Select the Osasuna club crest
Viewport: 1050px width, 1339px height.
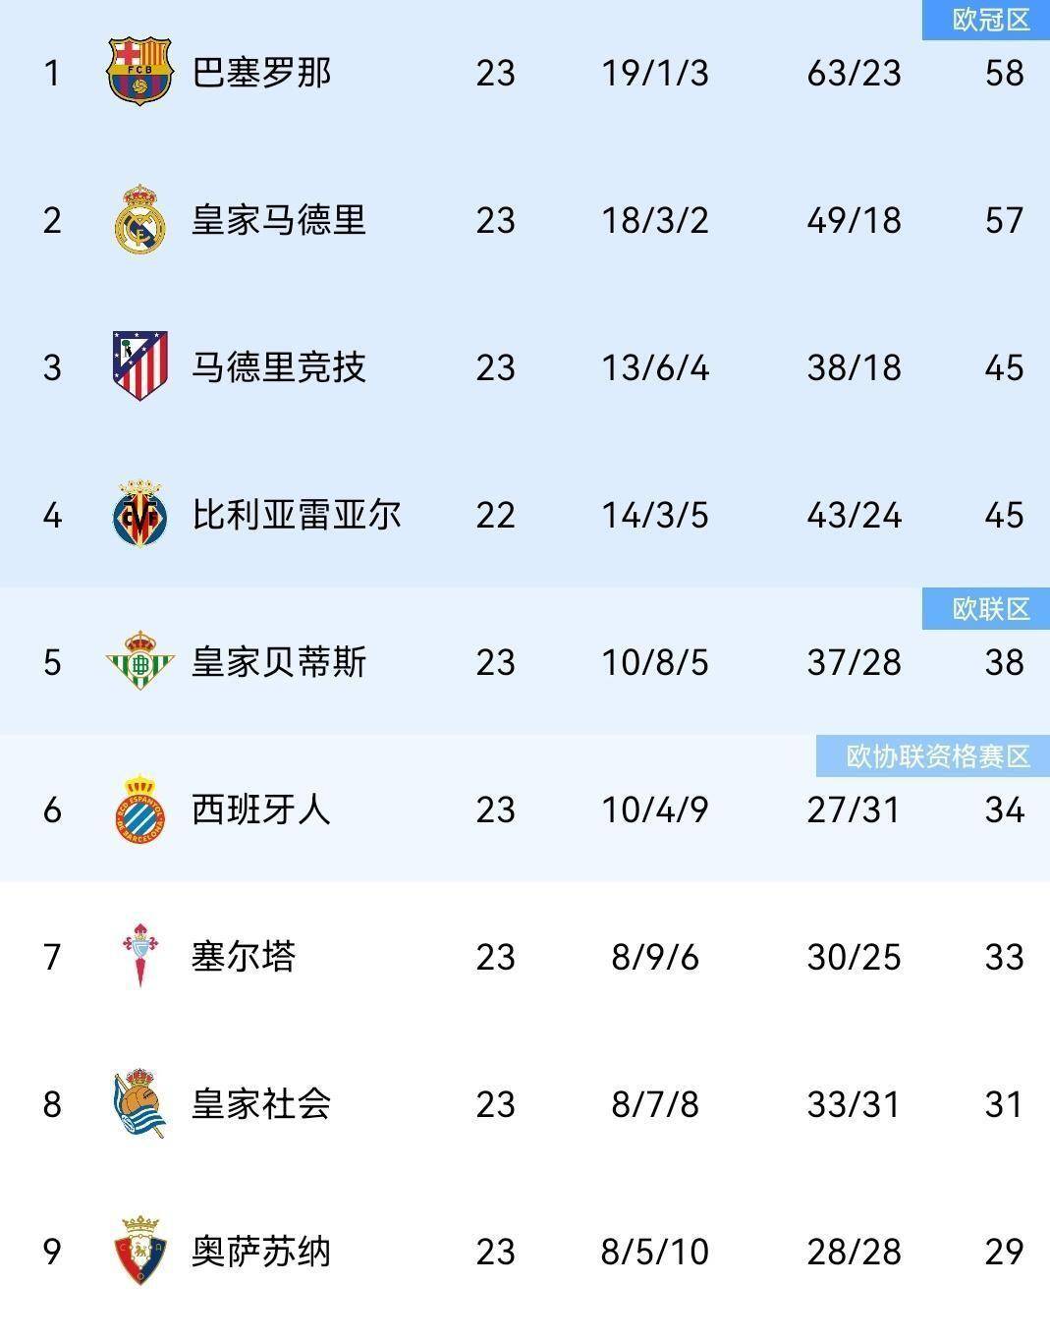click(139, 1251)
